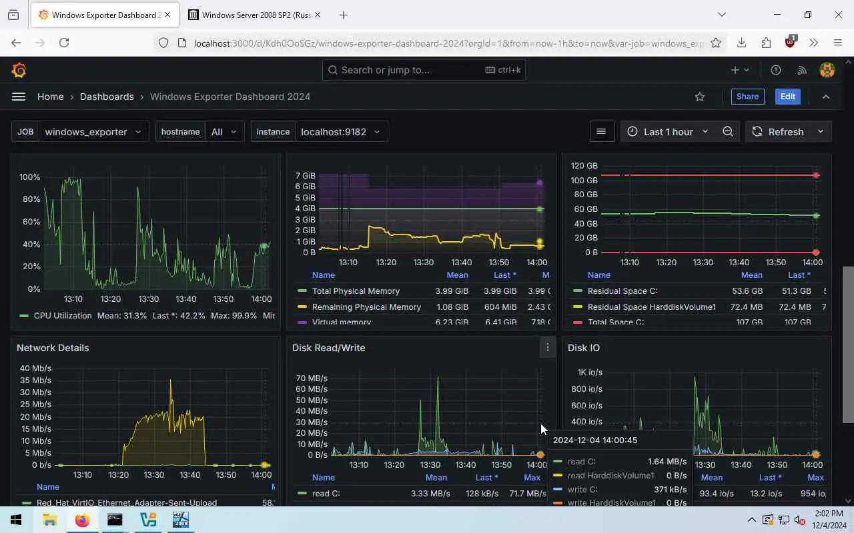Screen dimensions: 854x533
Task: List all browser tabs chevron
Action: (722, 15)
